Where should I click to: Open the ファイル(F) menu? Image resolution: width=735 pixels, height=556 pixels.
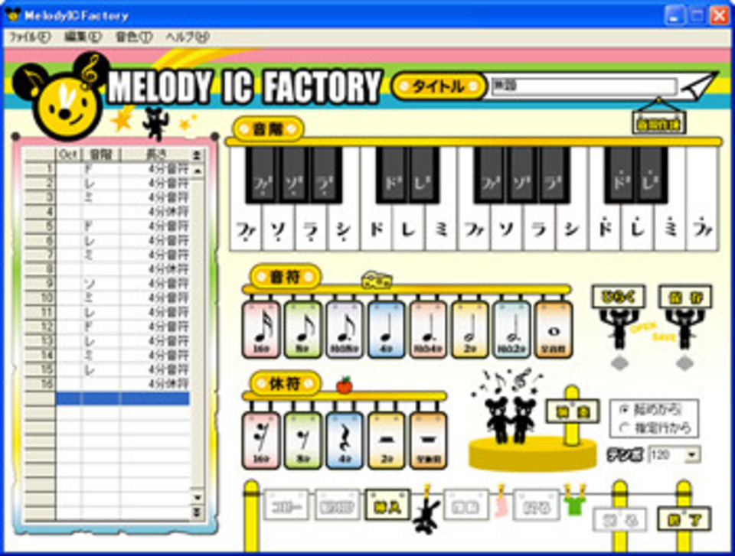click(30, 37)
